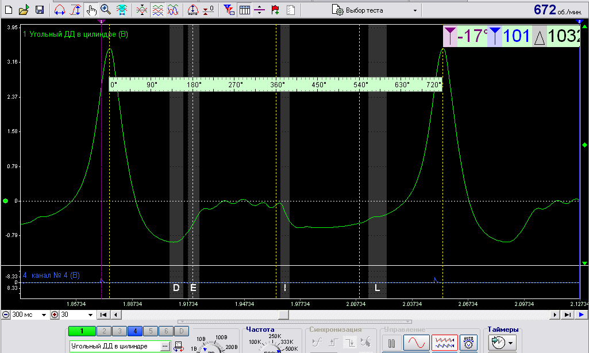This screenshot has width=589, height=353.
Task: Select the D digital channel button
Action: coord(182,331)
